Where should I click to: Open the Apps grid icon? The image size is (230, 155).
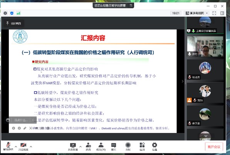click(142, 146)
